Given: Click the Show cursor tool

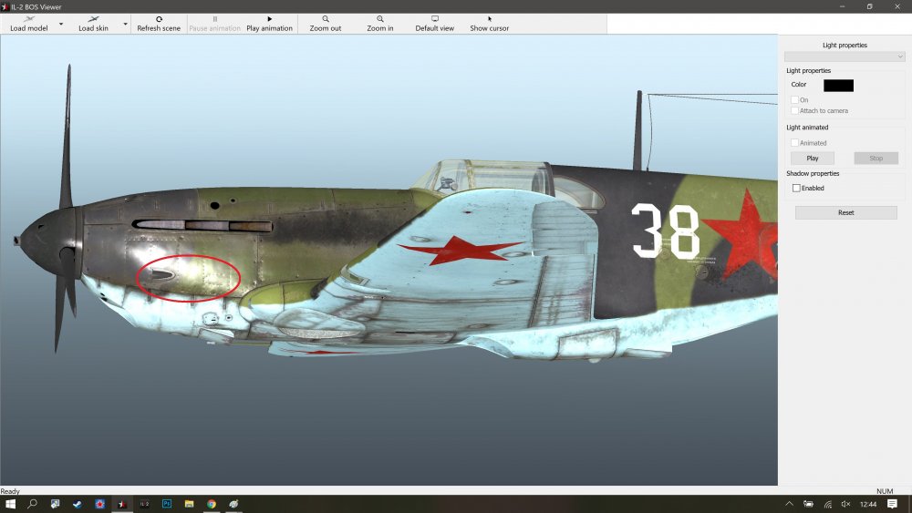Looking at the screenshot, I should click(489, 24).
